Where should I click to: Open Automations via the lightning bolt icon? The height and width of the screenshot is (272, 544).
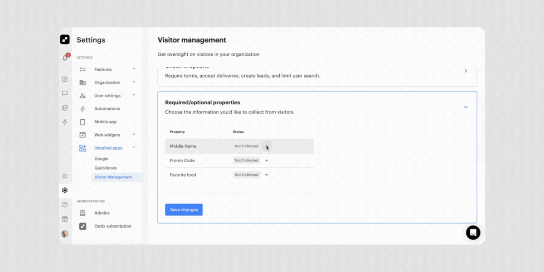tap(83, 108)
